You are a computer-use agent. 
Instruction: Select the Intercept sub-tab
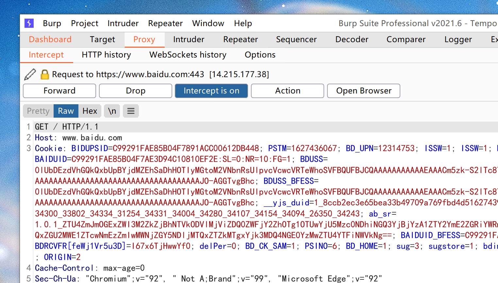[46, 55]
